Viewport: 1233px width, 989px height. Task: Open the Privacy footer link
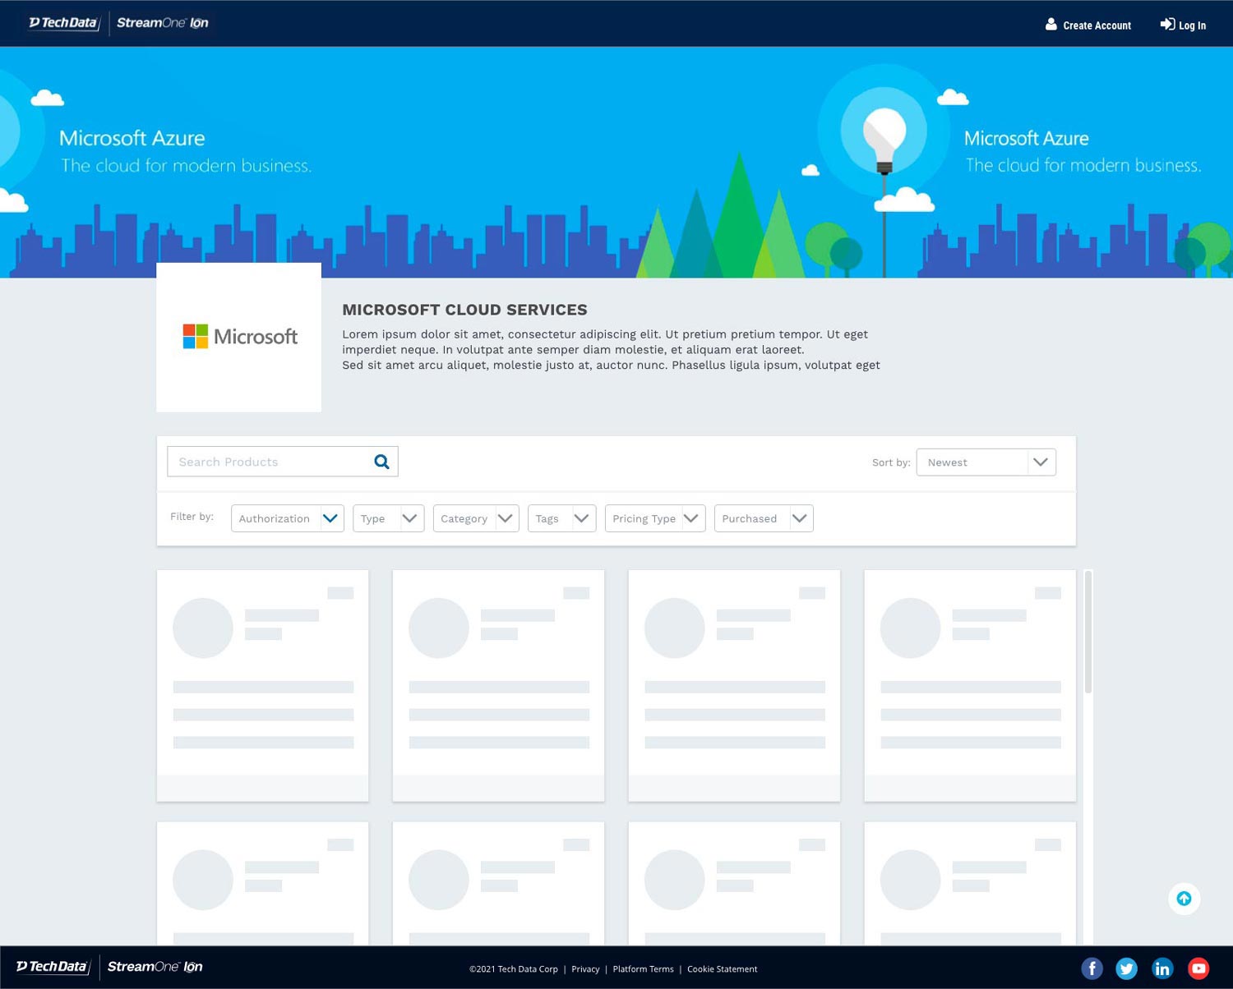pyautogui.click(x=585, y=969)
